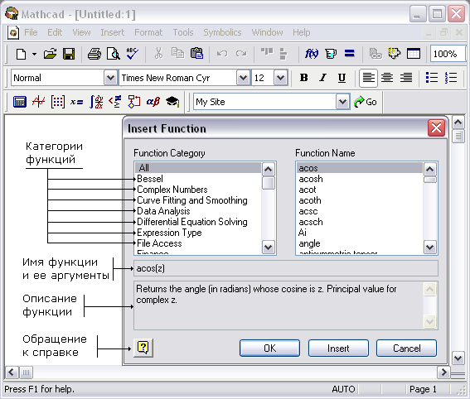This screenshot has height=399, width=470.
Task: Redo the last action
Action: (241, 54)
